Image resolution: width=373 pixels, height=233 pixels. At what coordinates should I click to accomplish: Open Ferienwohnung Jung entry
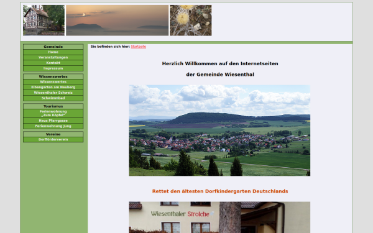[x=53, y=126]
